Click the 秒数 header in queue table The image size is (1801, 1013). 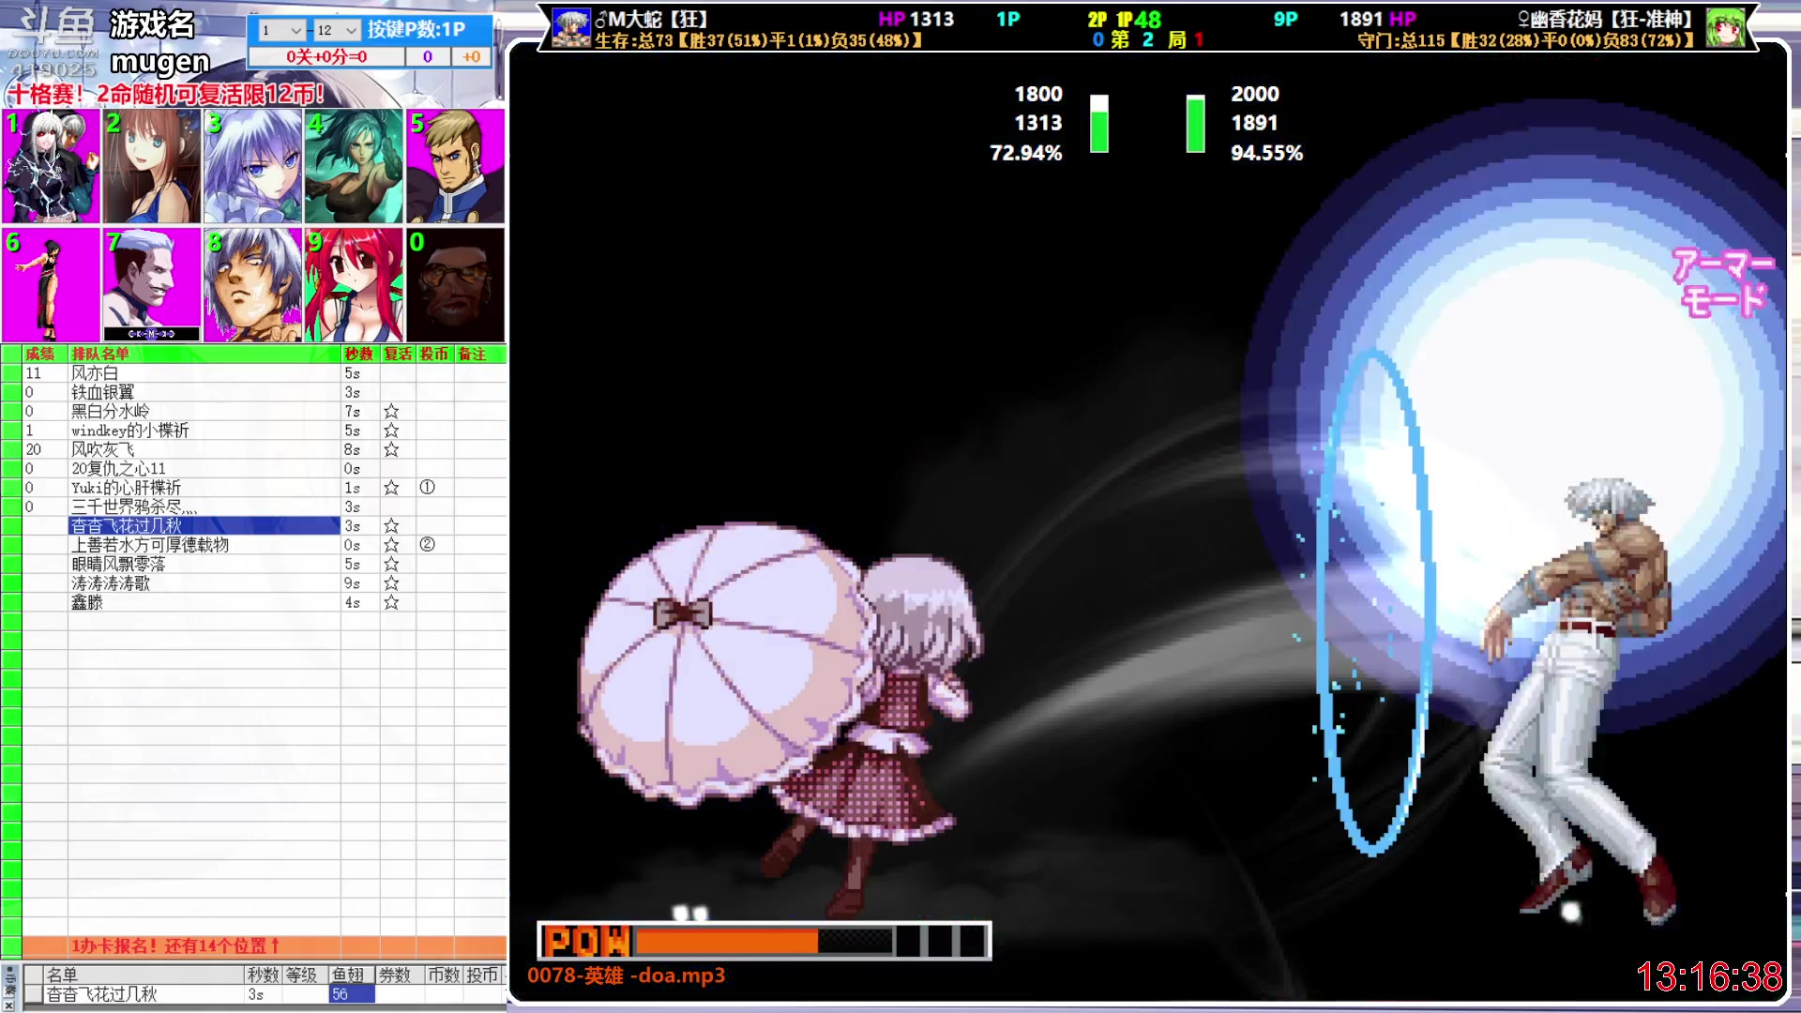359,354
